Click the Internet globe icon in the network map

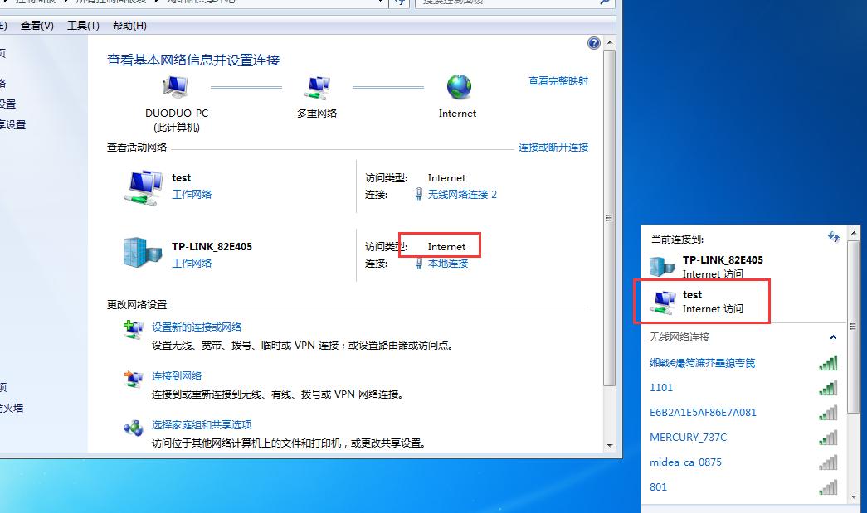[456, 85]
